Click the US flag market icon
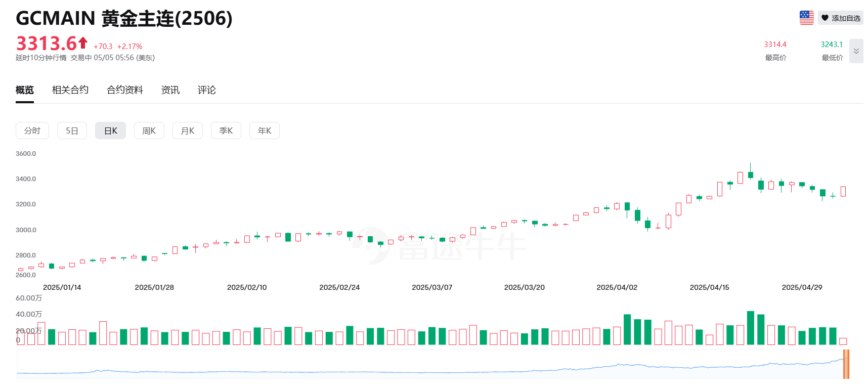This screenshot has width=868, height=390. (x=806, y=18)
